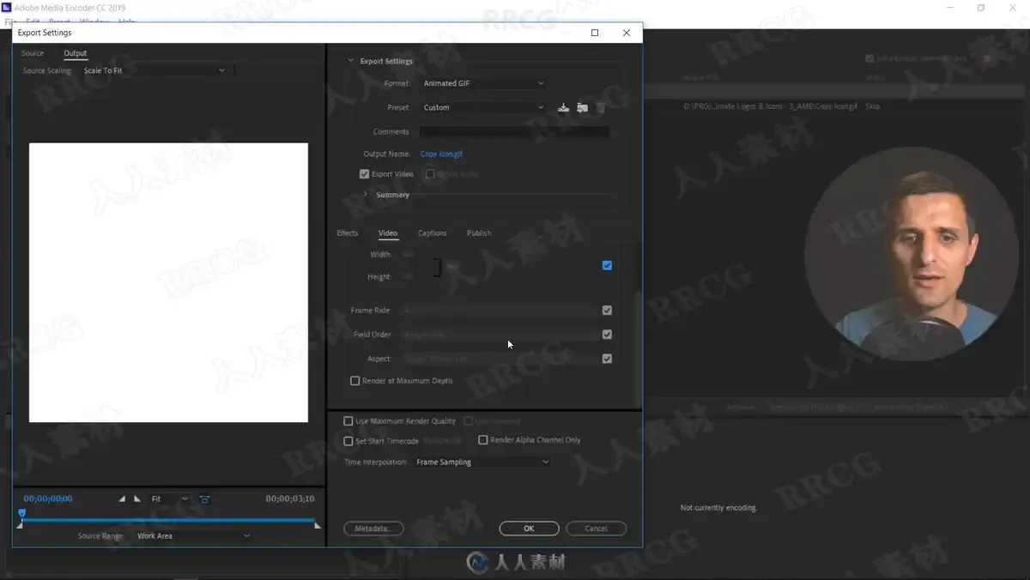Click the out point triangle on timeline
The height and width of the screenshot is (580, 1030).
click(x=318, y=525)
